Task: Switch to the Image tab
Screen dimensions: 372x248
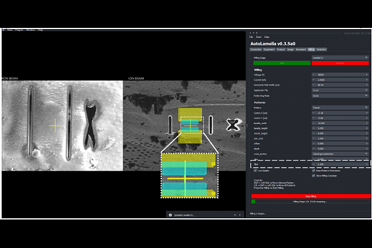Action: coord(290,50)
